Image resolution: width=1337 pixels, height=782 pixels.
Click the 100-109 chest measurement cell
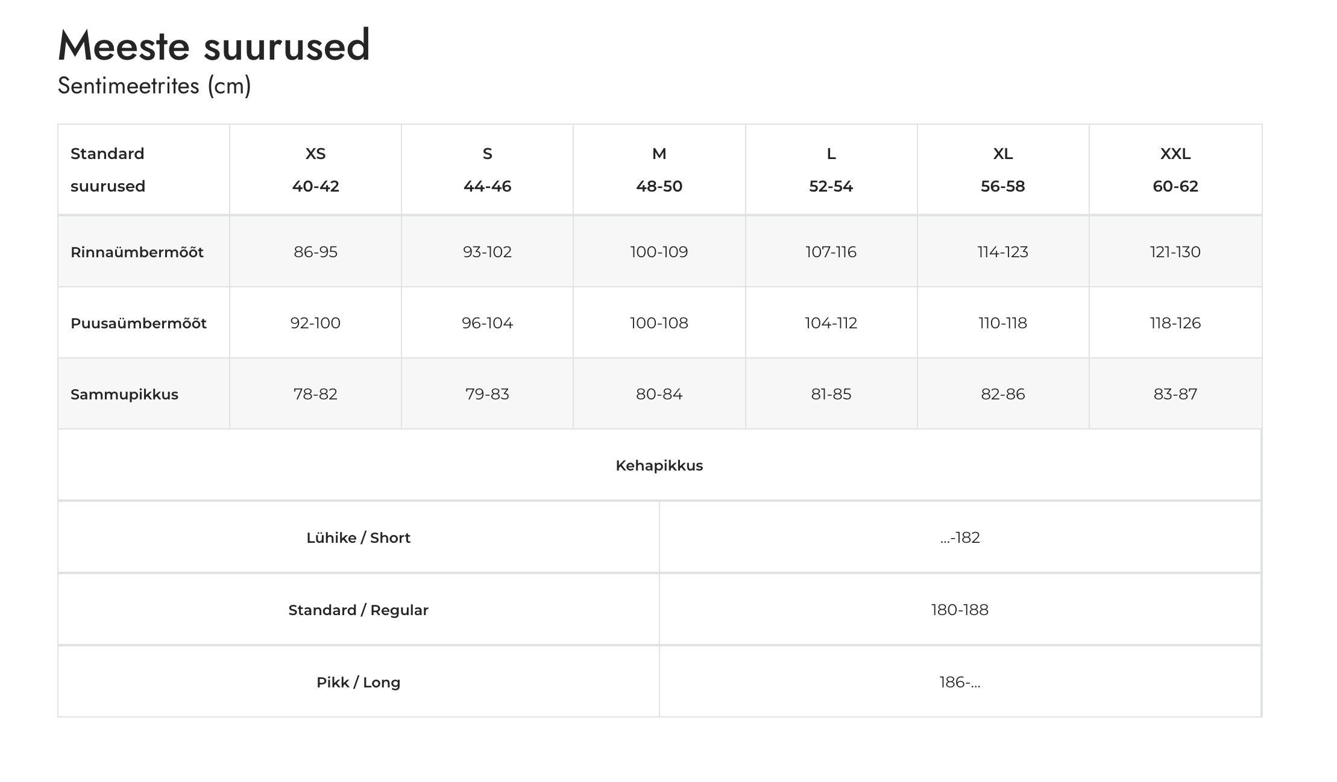click(x=659, y=252)
